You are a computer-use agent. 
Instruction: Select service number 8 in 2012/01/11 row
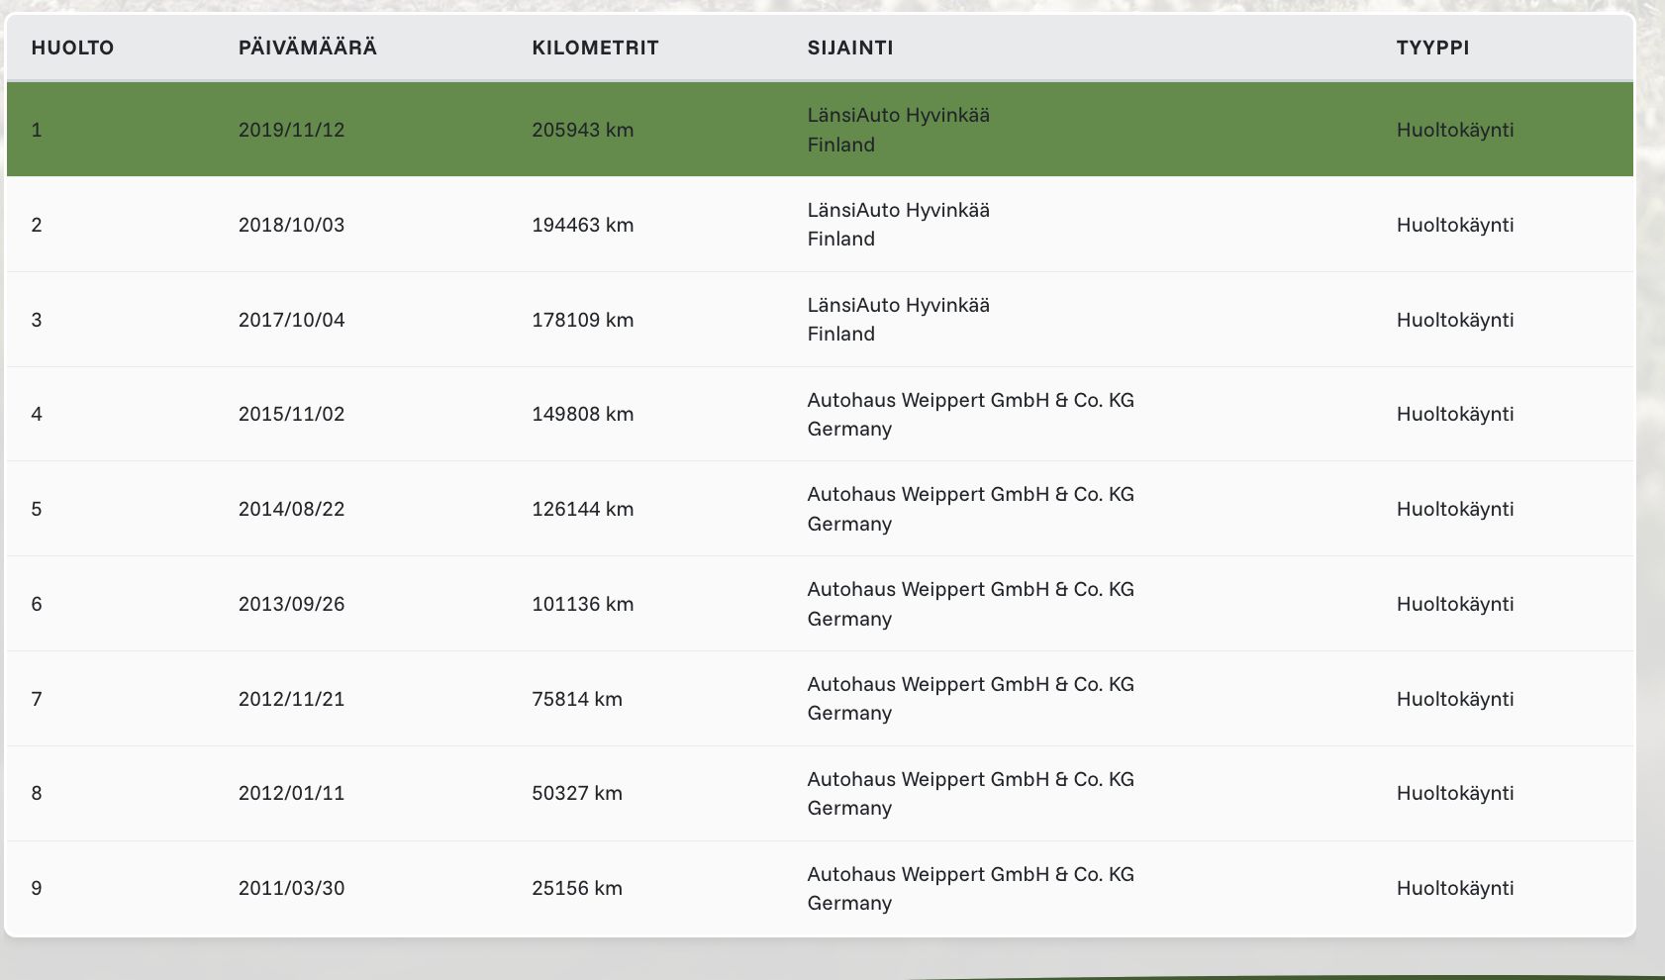tap(37, 793)
